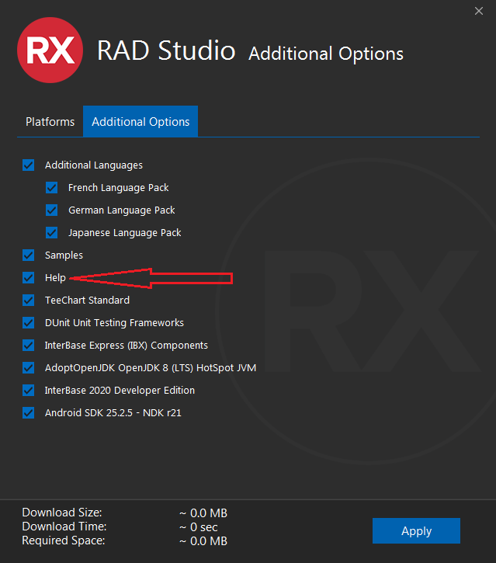This screenshot has width=496, height=563.
Task: Click the Android SDK 25.2.5 - NDK r21 label
Action: (x=113, y=413)
